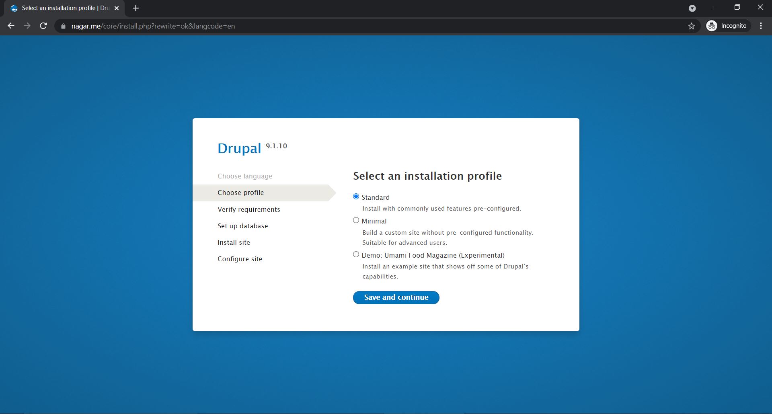Click the Set up database step

click(x=242, y=225)
